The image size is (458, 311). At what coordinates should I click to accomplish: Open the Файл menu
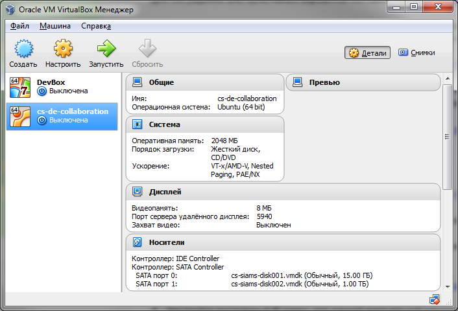[19, 26]
